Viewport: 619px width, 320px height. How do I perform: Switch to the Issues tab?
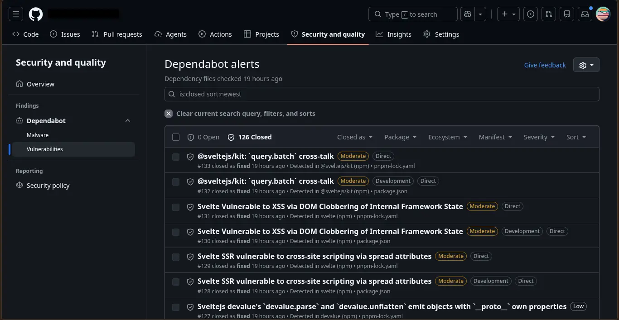point(65,34)
